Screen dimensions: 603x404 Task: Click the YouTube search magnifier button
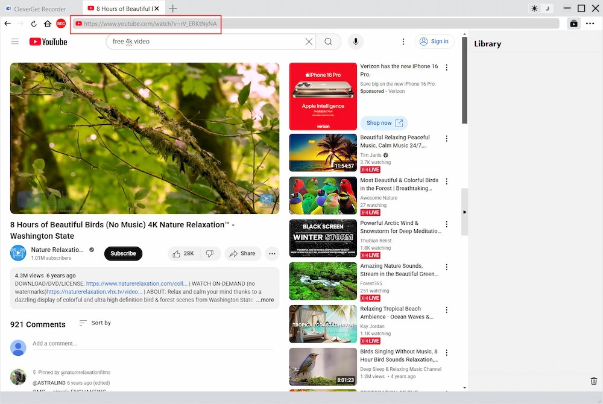pyautogui.click(x=328, y=42)
